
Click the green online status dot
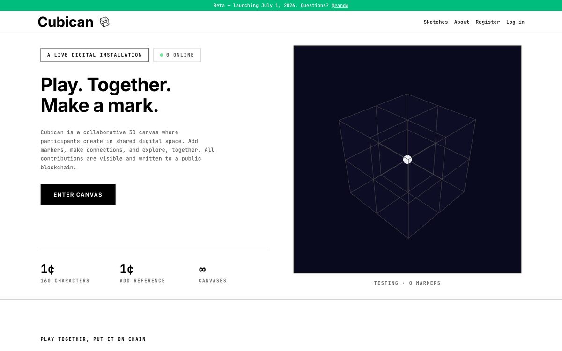click(x=162, y=55)
